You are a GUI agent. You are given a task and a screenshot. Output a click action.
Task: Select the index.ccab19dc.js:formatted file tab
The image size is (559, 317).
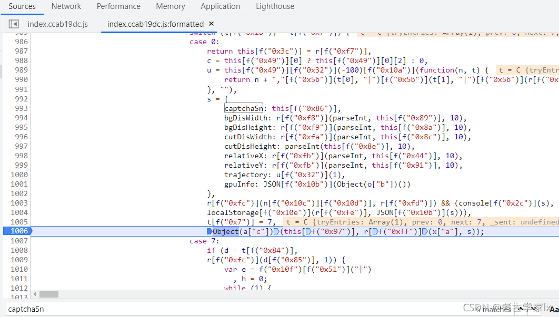[155, 24]
